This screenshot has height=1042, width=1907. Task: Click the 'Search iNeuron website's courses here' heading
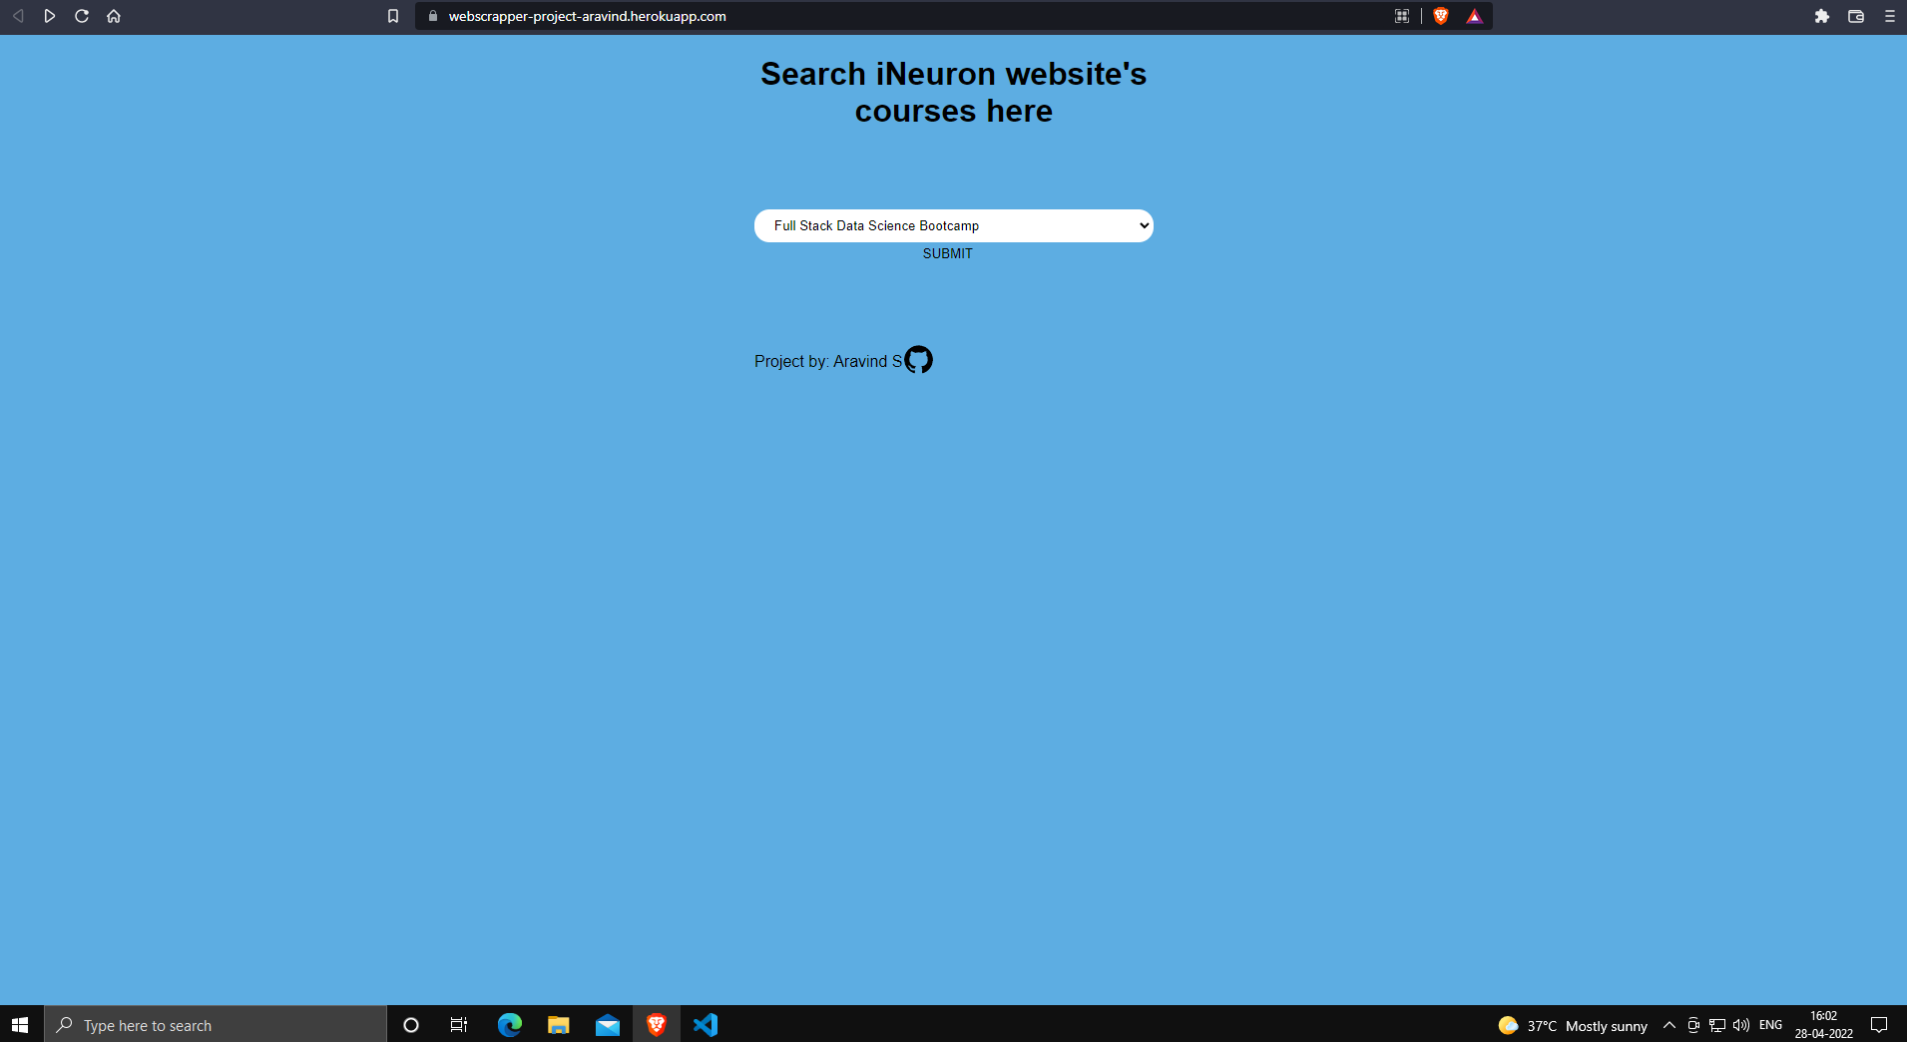click(x=954, y=92)
